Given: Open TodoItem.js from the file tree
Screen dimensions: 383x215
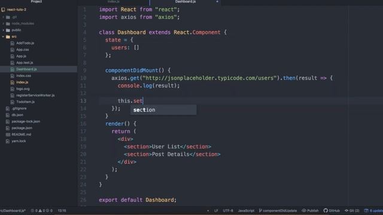Looking at the screenshot, I should click(25, 102).
